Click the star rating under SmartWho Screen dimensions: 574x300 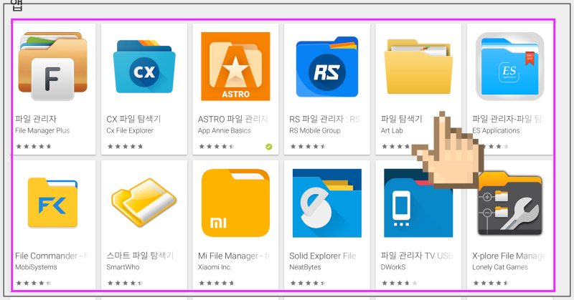point(125,283)
